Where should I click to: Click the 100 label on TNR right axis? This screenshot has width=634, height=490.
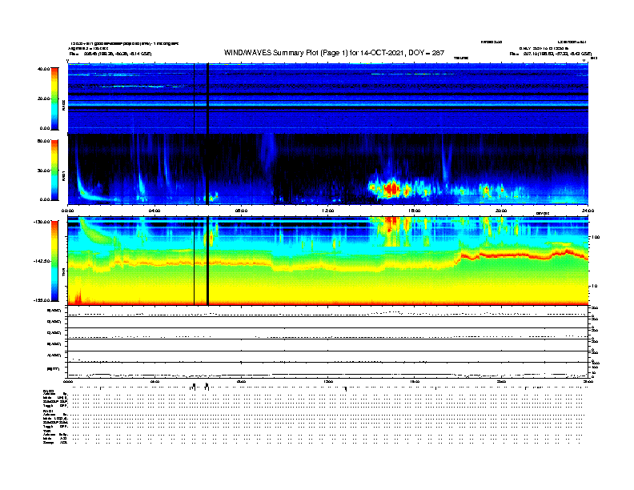pos(596,237)
